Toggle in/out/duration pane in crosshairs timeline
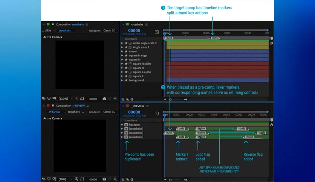This screenshot has width=315, height=182. pos(132,99)
